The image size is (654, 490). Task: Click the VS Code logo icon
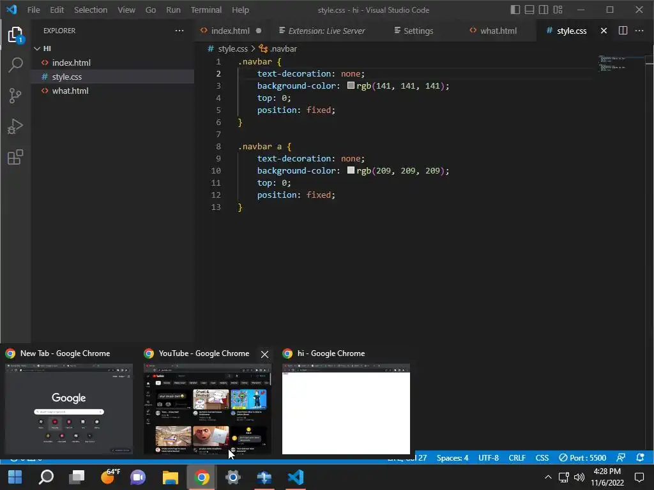[11, 10]
